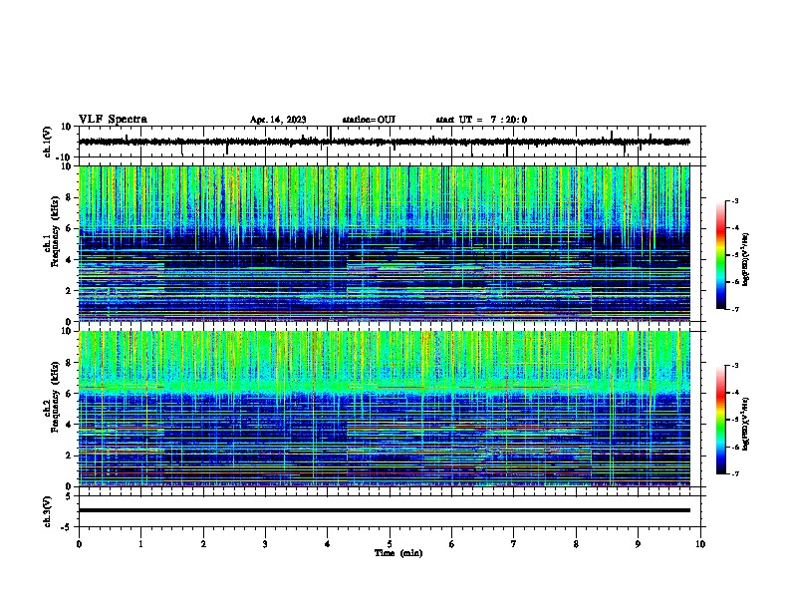Click the "-3" label on ch.1 color bar
The height and width of the screenshot is (610, 789).
(x=734, y=200)
